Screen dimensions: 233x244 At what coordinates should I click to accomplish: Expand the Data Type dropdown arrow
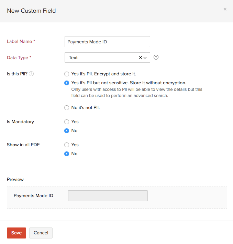point(145,58)
